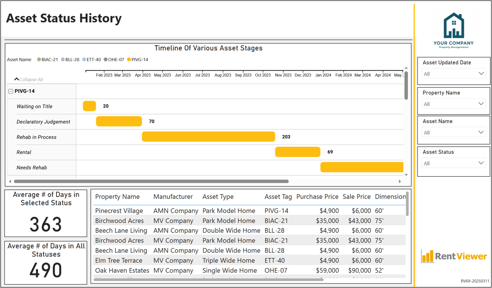Click the Needs Rehab timeline bar
The width and height of the screenshot is (492, 288).
tap(362, 167)
